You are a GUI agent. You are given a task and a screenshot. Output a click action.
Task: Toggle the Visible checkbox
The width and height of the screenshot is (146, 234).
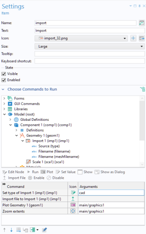pyautogui.click(x=3, y=74)
